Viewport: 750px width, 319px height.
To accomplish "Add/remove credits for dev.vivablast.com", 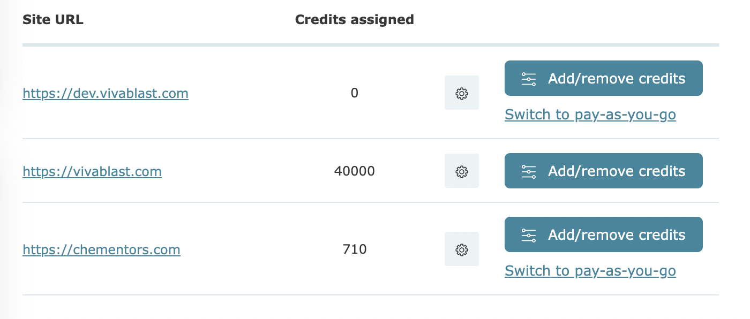I will 604,78.
